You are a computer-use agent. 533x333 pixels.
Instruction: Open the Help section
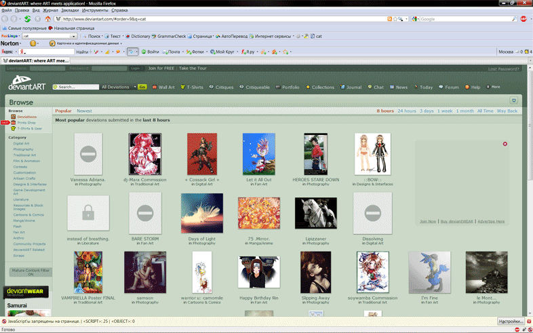473,87
